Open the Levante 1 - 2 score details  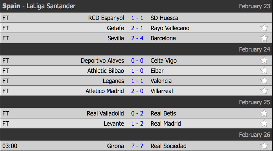click(x=137, y=124)
